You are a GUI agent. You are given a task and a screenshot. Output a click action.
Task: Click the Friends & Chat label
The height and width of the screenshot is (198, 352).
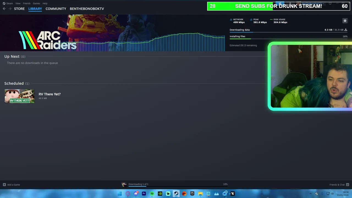pyautogui.click(x=337, y=185)
